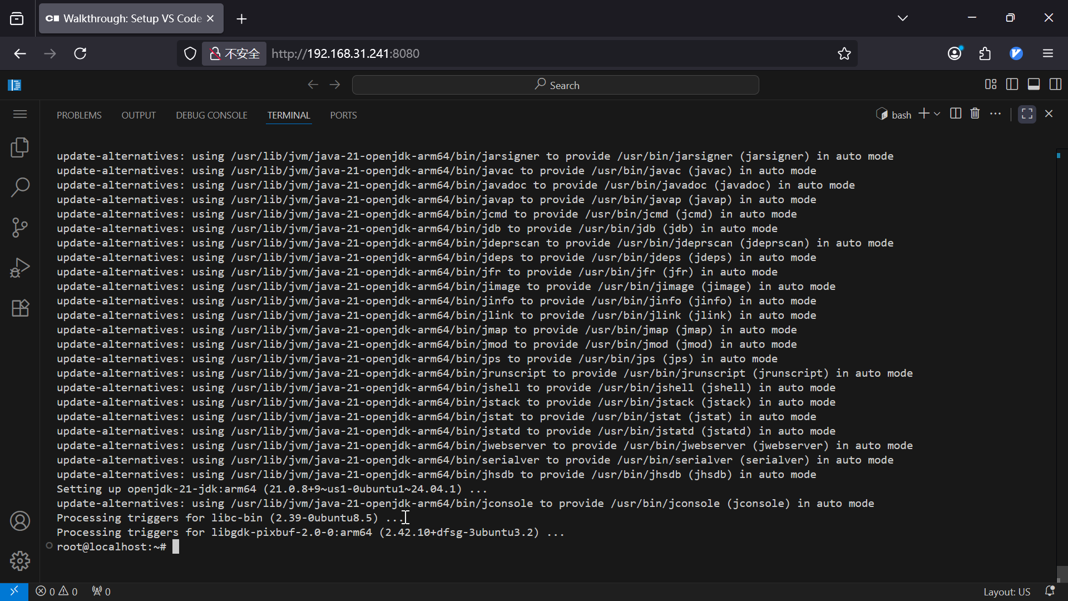Kill terminal using the trash icon
Image resolution: width=1068 pixels, height=601 pixels.
[x=975, y=114]
